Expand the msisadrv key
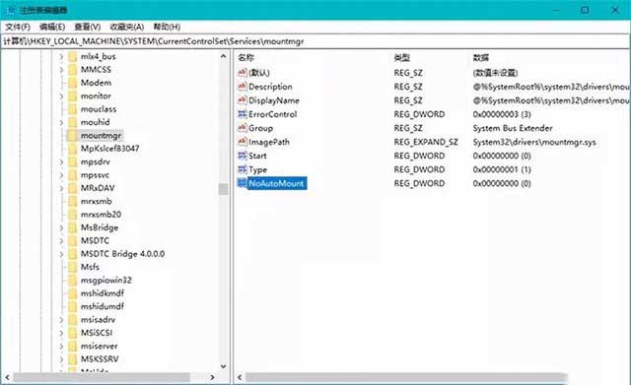The width and height of the screenshot is (631, 385). 61,320
